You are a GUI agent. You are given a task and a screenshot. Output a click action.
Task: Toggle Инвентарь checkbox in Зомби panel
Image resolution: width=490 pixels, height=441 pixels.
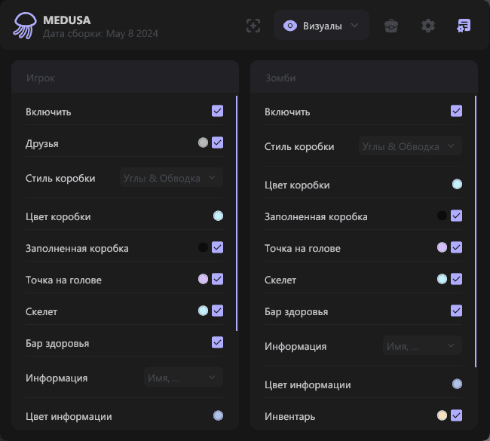[x=456, y=415]
